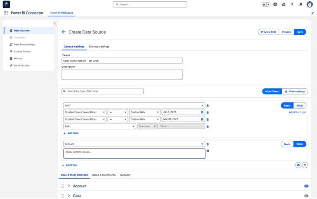Switch to the Sharing settings tab

pos(99,47)
